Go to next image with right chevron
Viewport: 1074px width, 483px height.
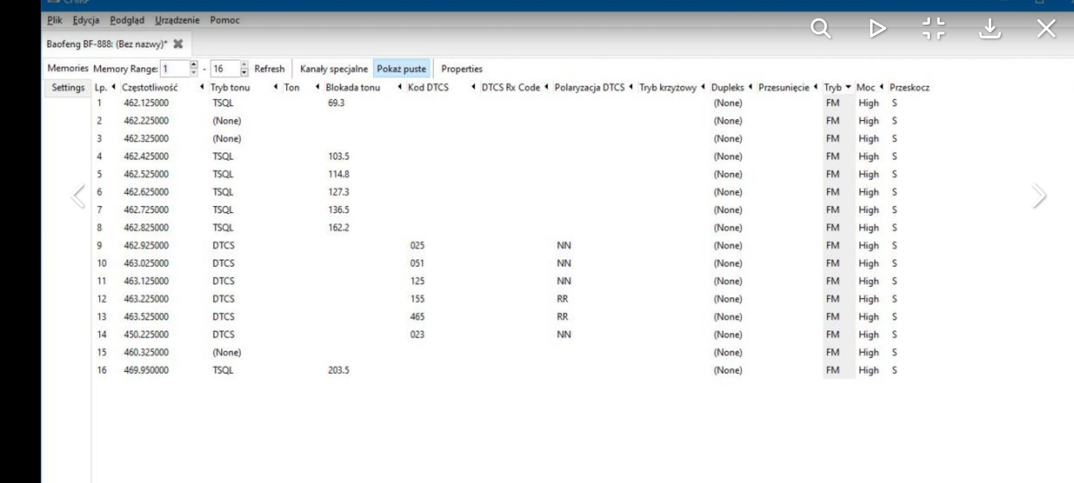(1039, 195)
